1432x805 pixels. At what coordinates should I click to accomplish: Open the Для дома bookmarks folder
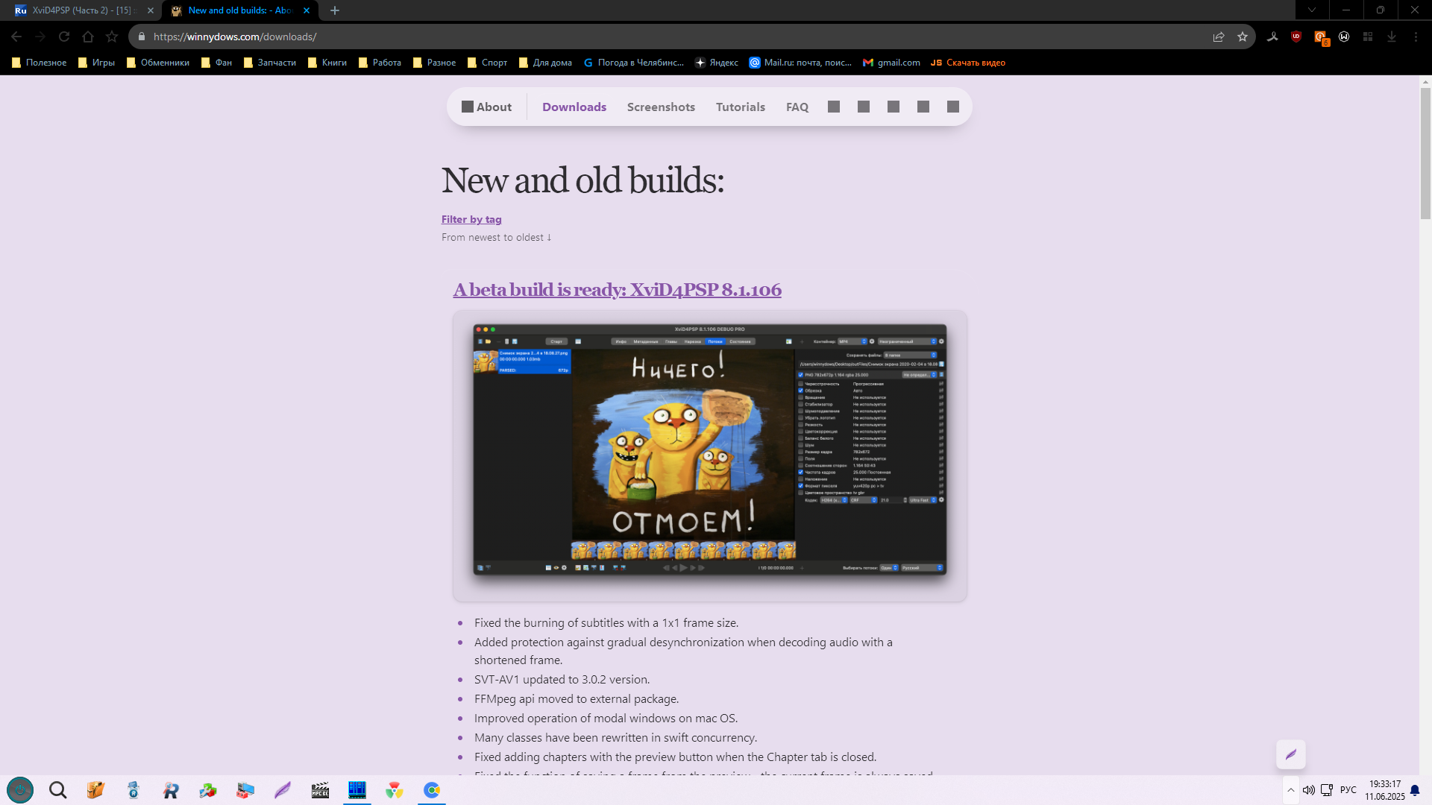coord(545,63)
